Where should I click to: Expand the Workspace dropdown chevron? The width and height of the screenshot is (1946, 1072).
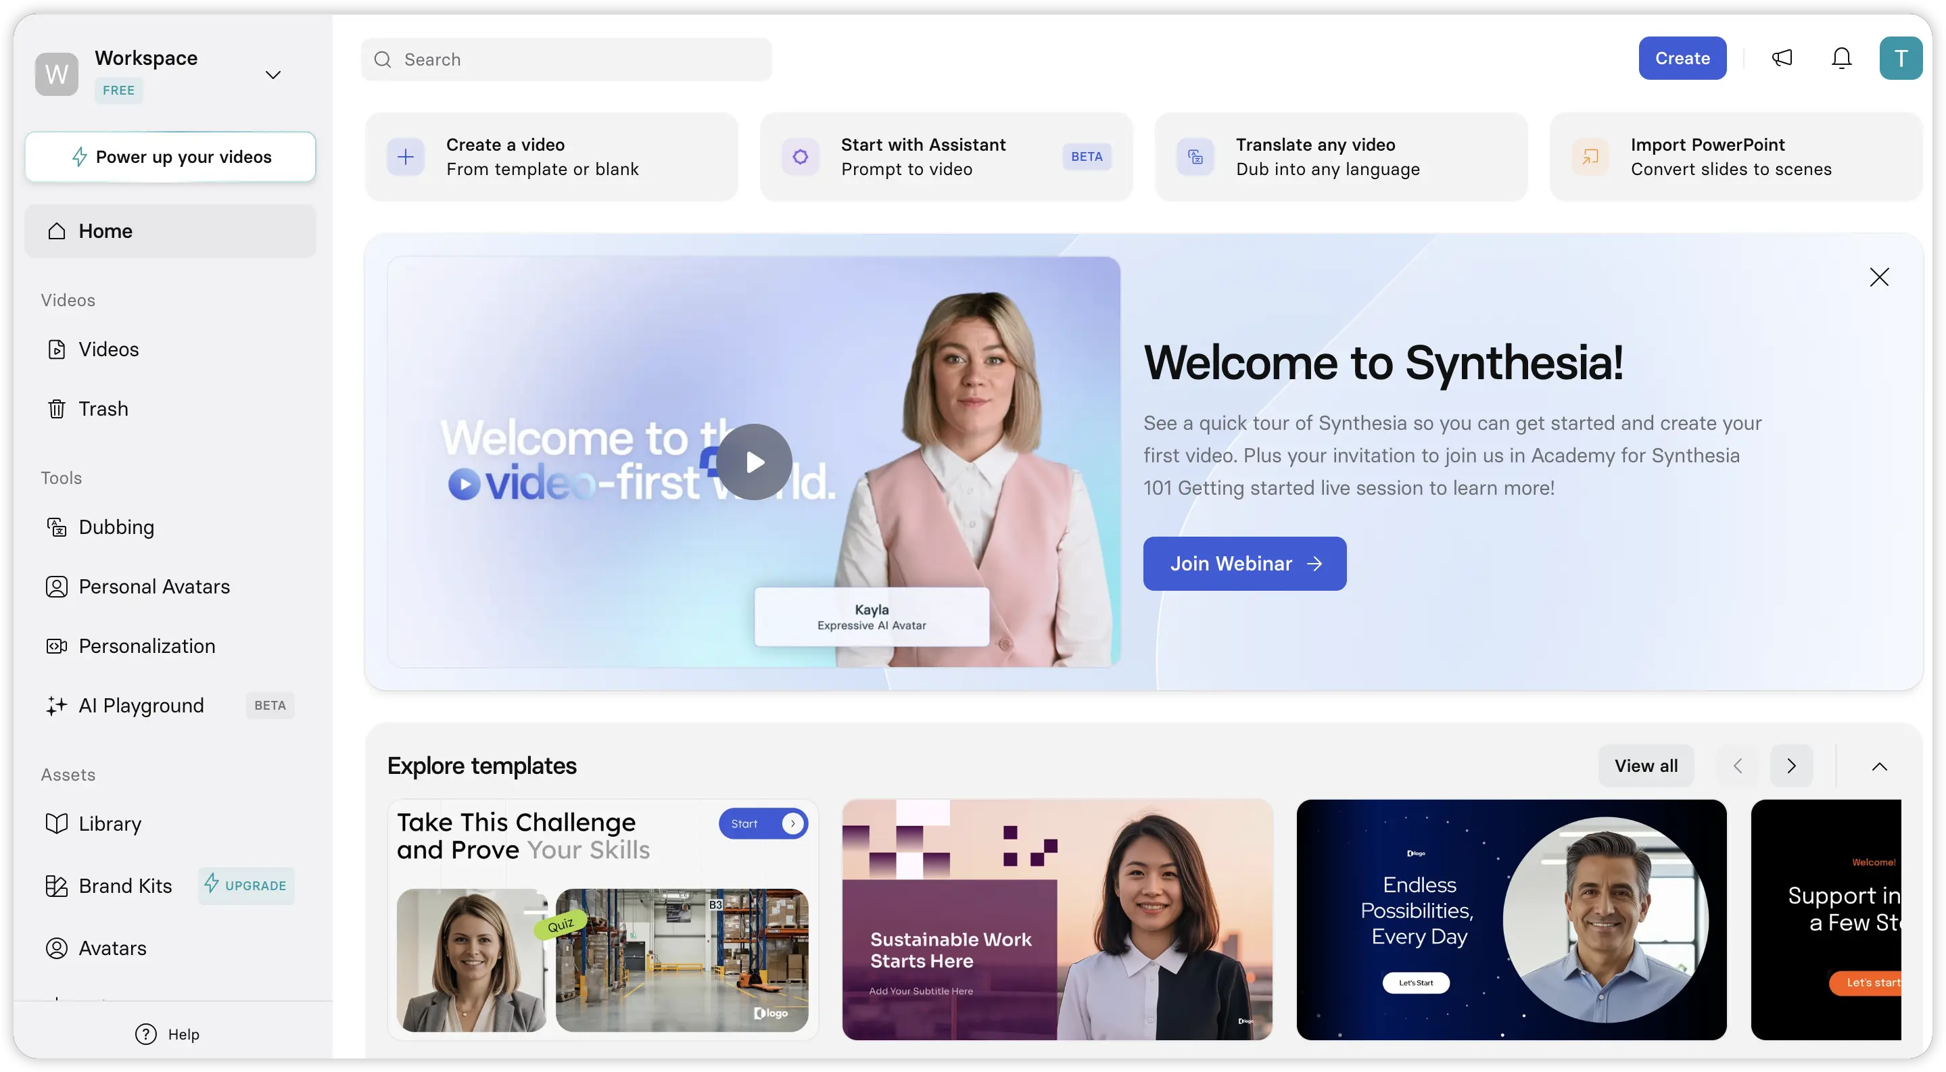click(272, 75)
